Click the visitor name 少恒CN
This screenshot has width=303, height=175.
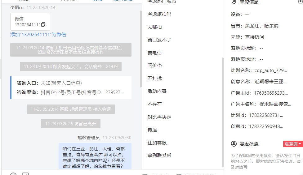click(17, 7)
